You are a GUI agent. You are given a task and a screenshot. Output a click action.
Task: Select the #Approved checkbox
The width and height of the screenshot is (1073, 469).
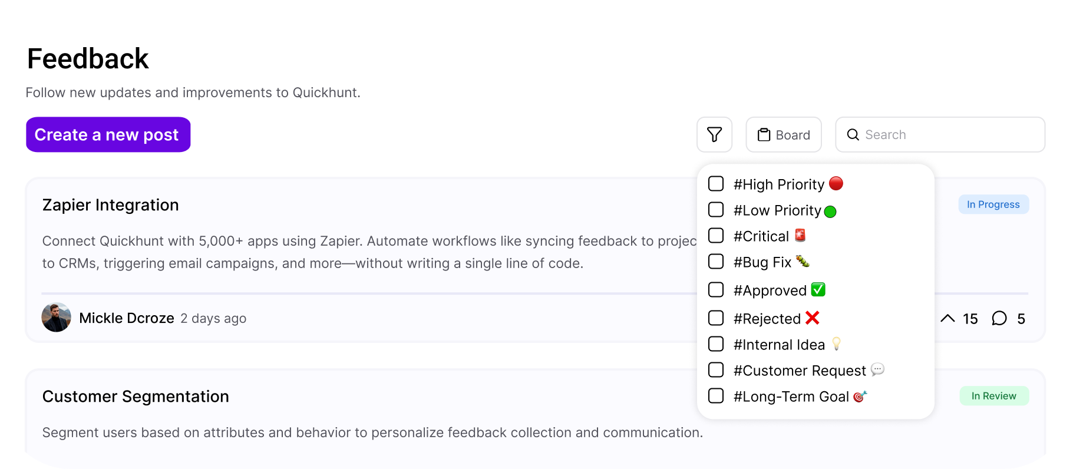pos(716,290)
